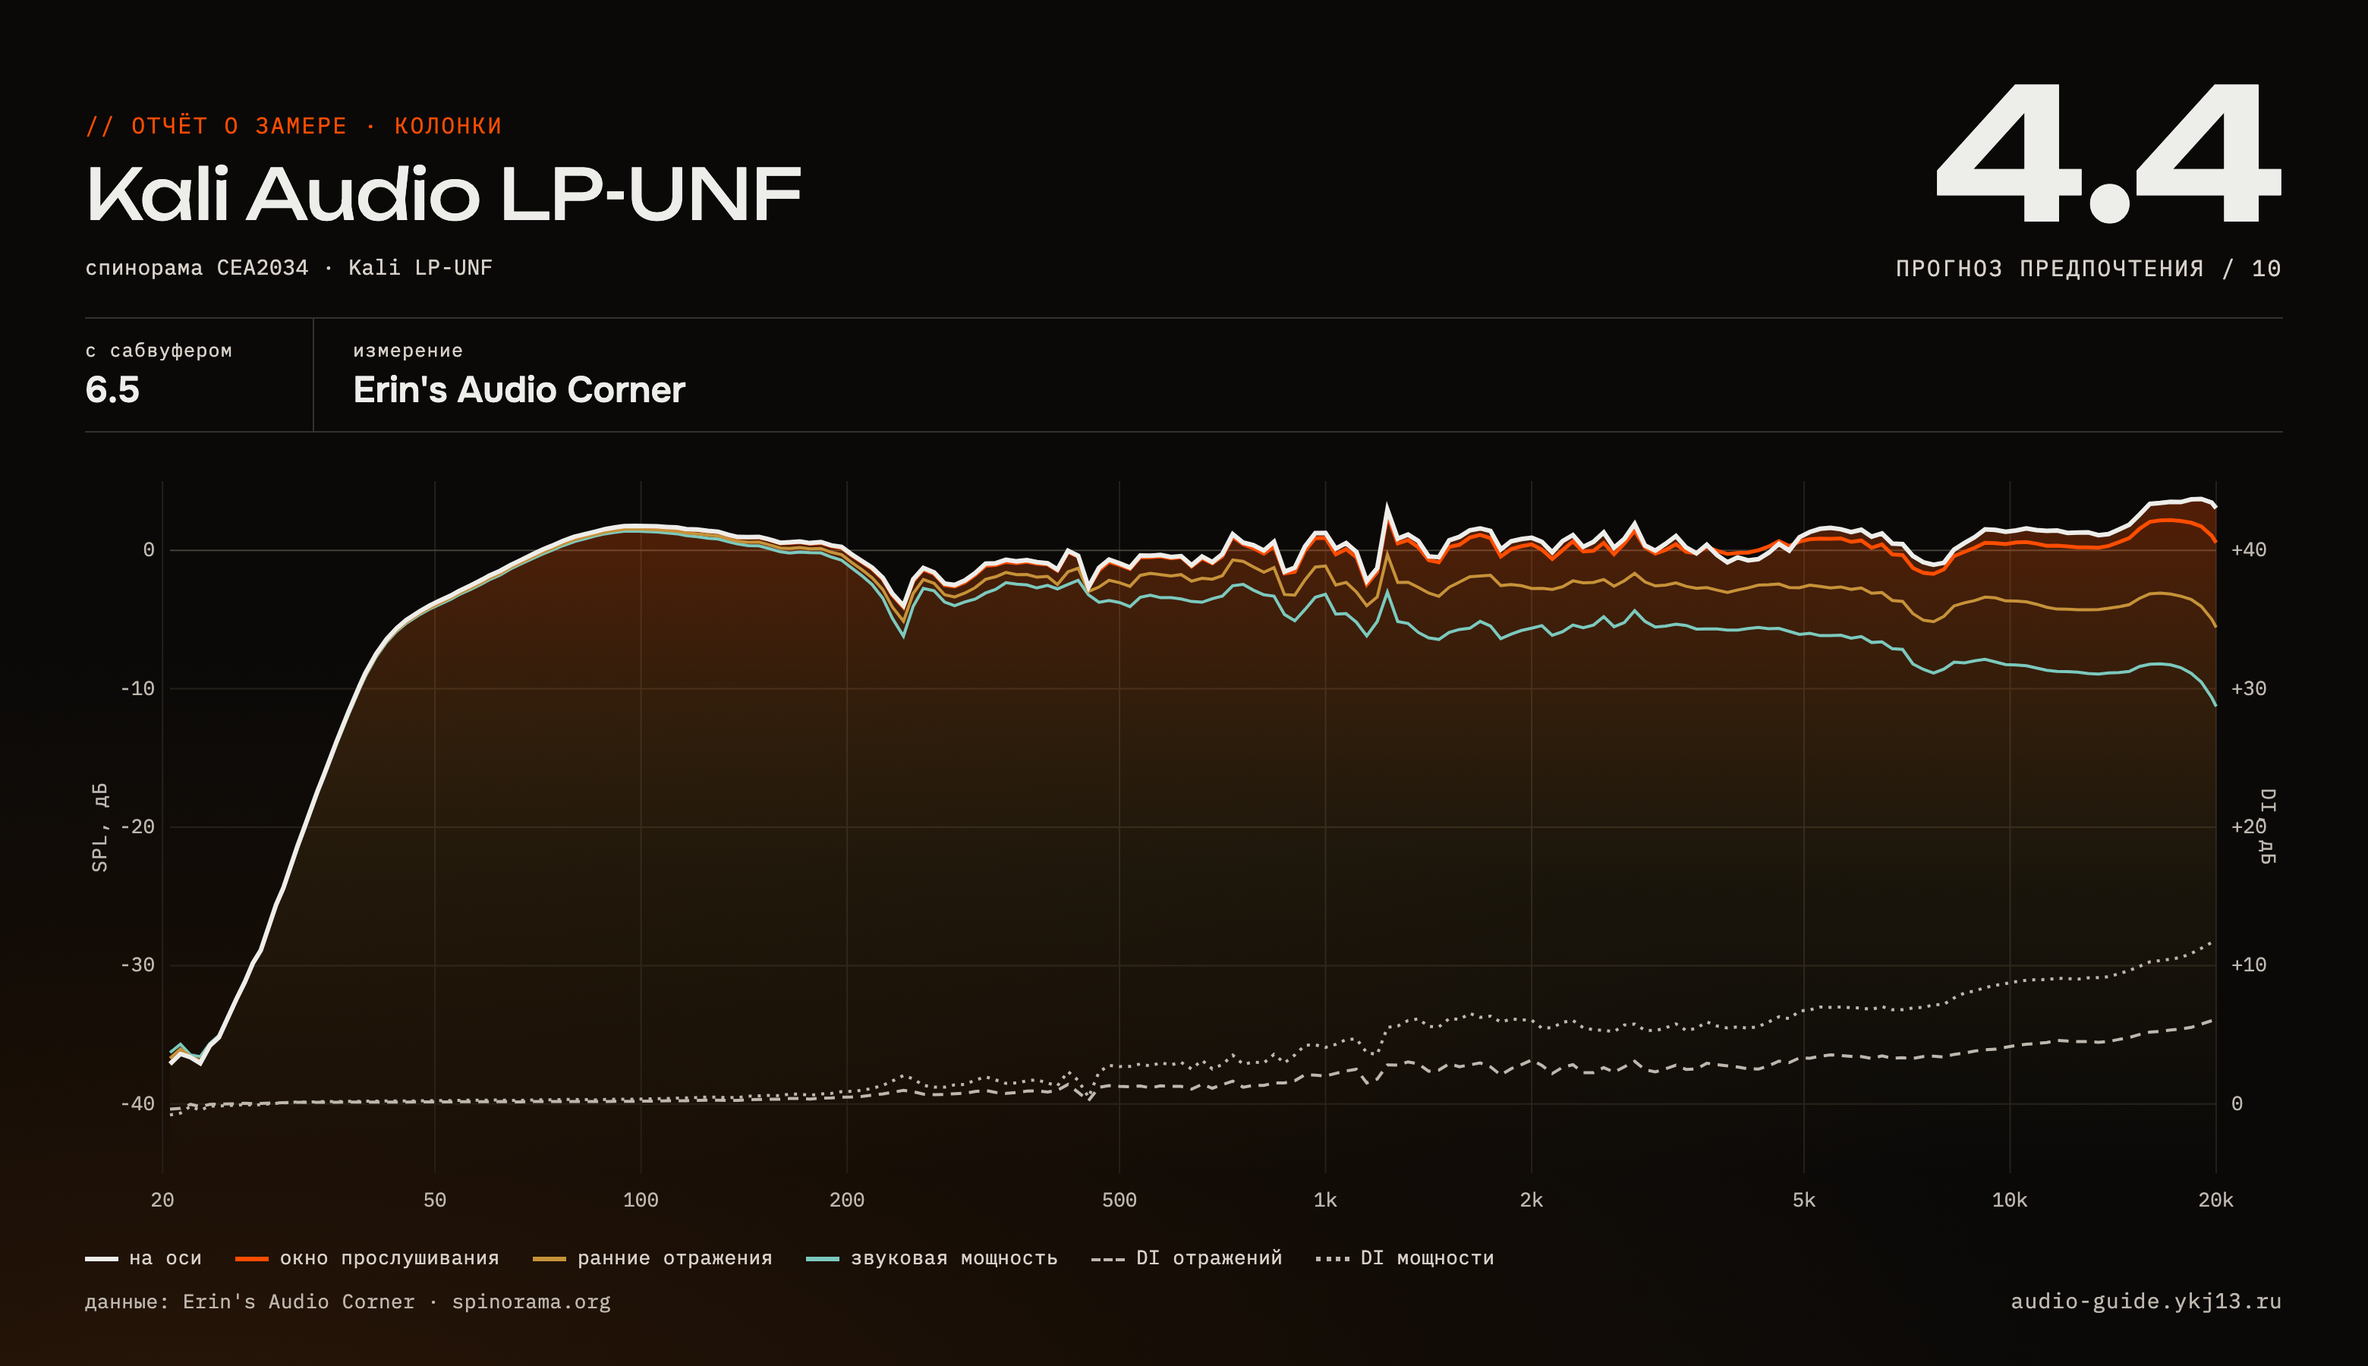Open spinorama.org in the data credit line
Viewport: 2368px width, 1366px height.
tap(531, 1302)
